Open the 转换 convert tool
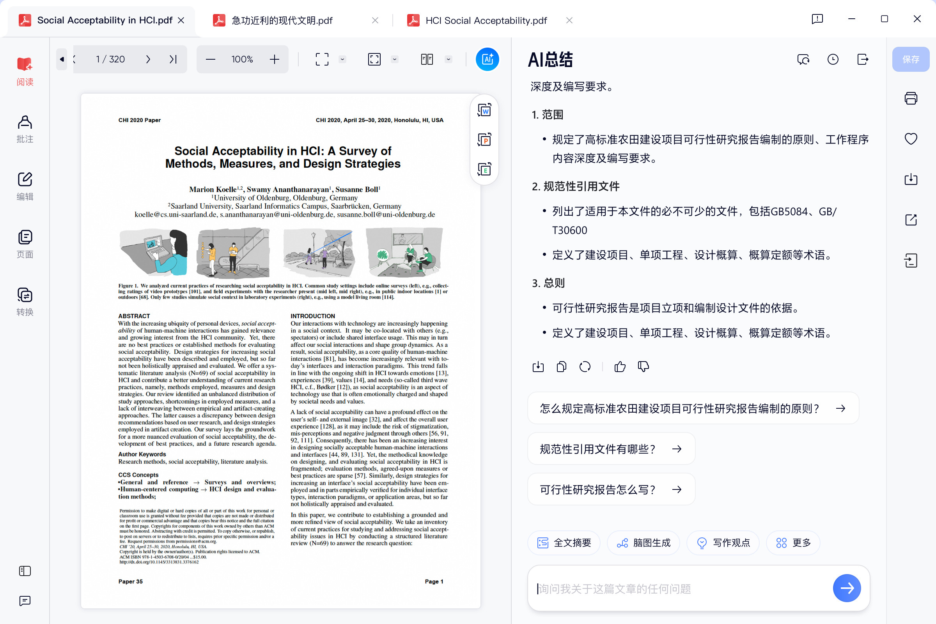The width and height of the screenshot is (936, 624). [x=25, y=302]
